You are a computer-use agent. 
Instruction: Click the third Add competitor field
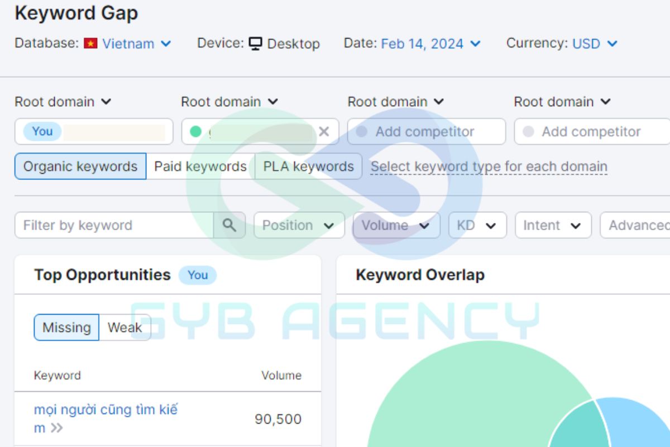427,132
